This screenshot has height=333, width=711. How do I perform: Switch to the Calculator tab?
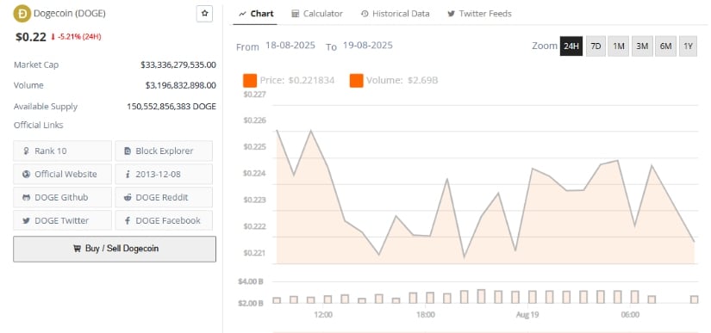pyautogui.click(x=317, y=14)
